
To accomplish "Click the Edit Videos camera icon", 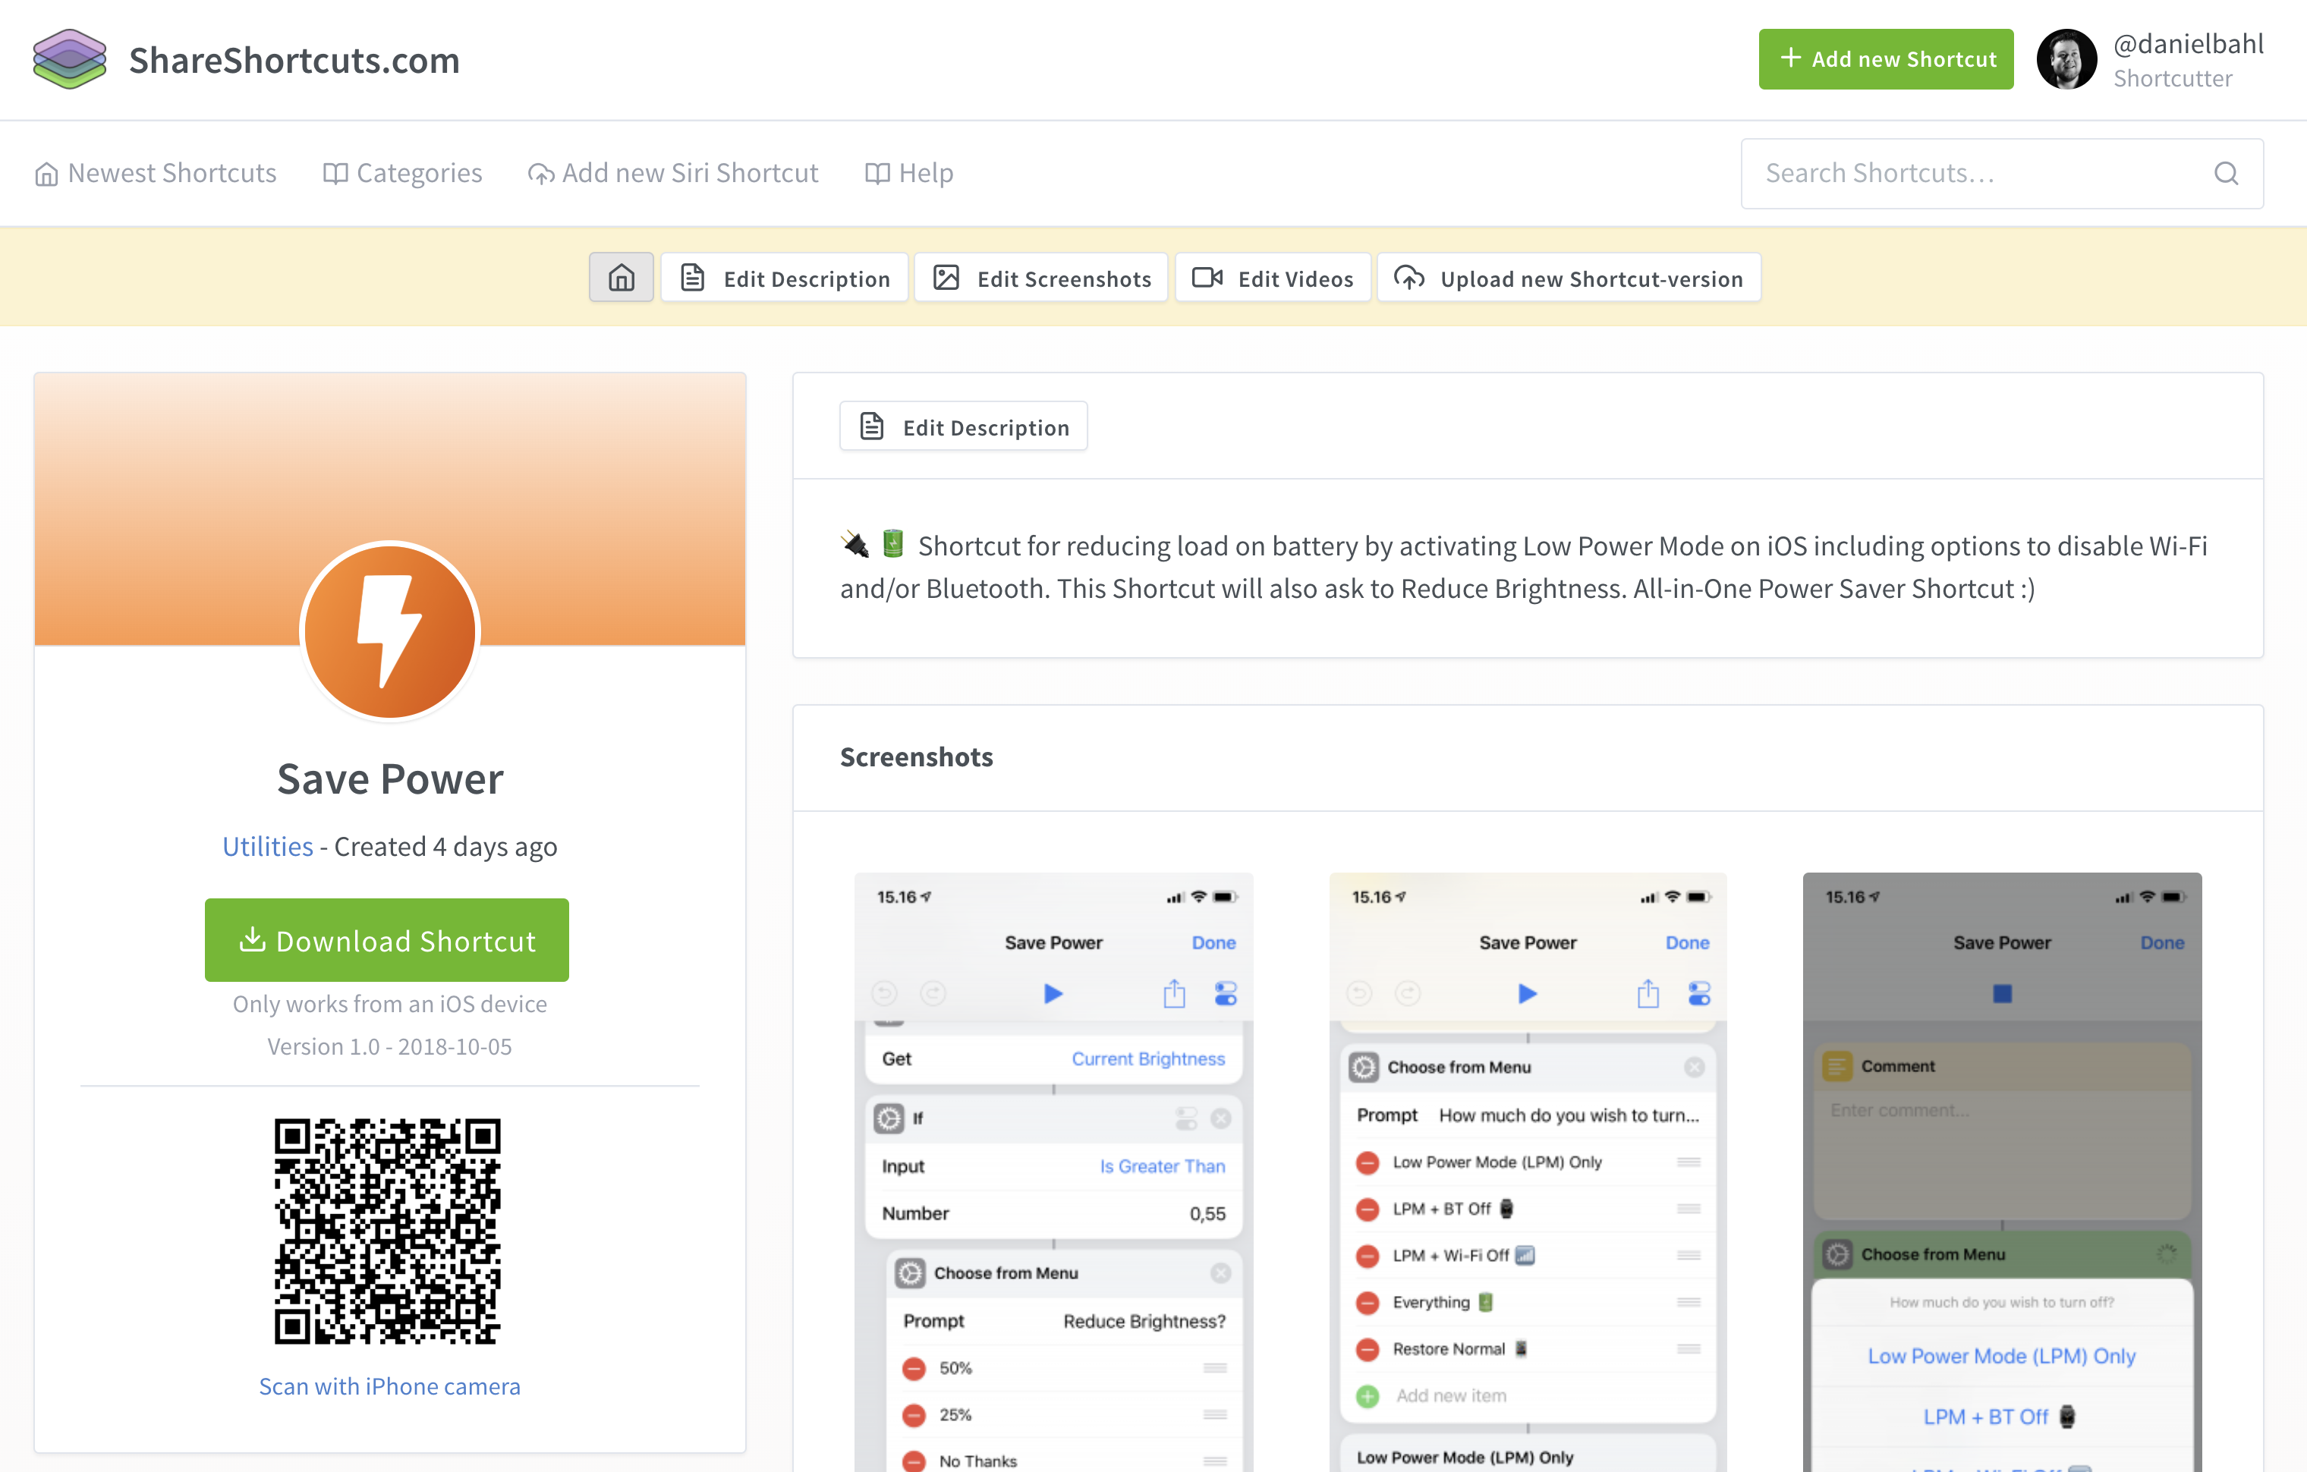I will point(1207,278).
